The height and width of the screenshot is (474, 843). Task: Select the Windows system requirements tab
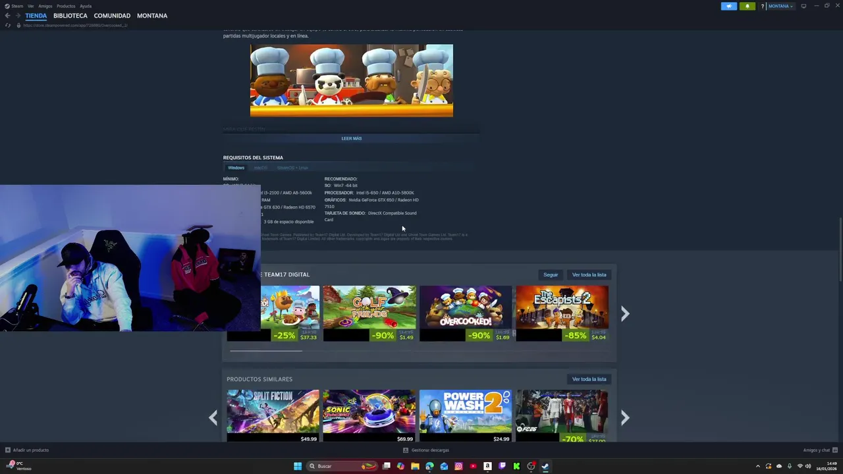click(236, 168)
